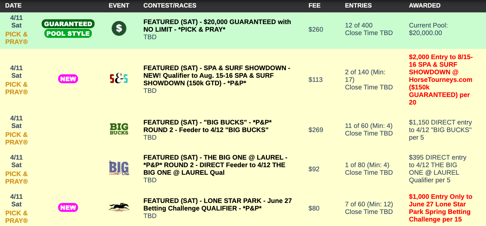The image size is (486, 226).
Task: Click the red $2,000 Entry award text
Action: click(x=441, y=79)
